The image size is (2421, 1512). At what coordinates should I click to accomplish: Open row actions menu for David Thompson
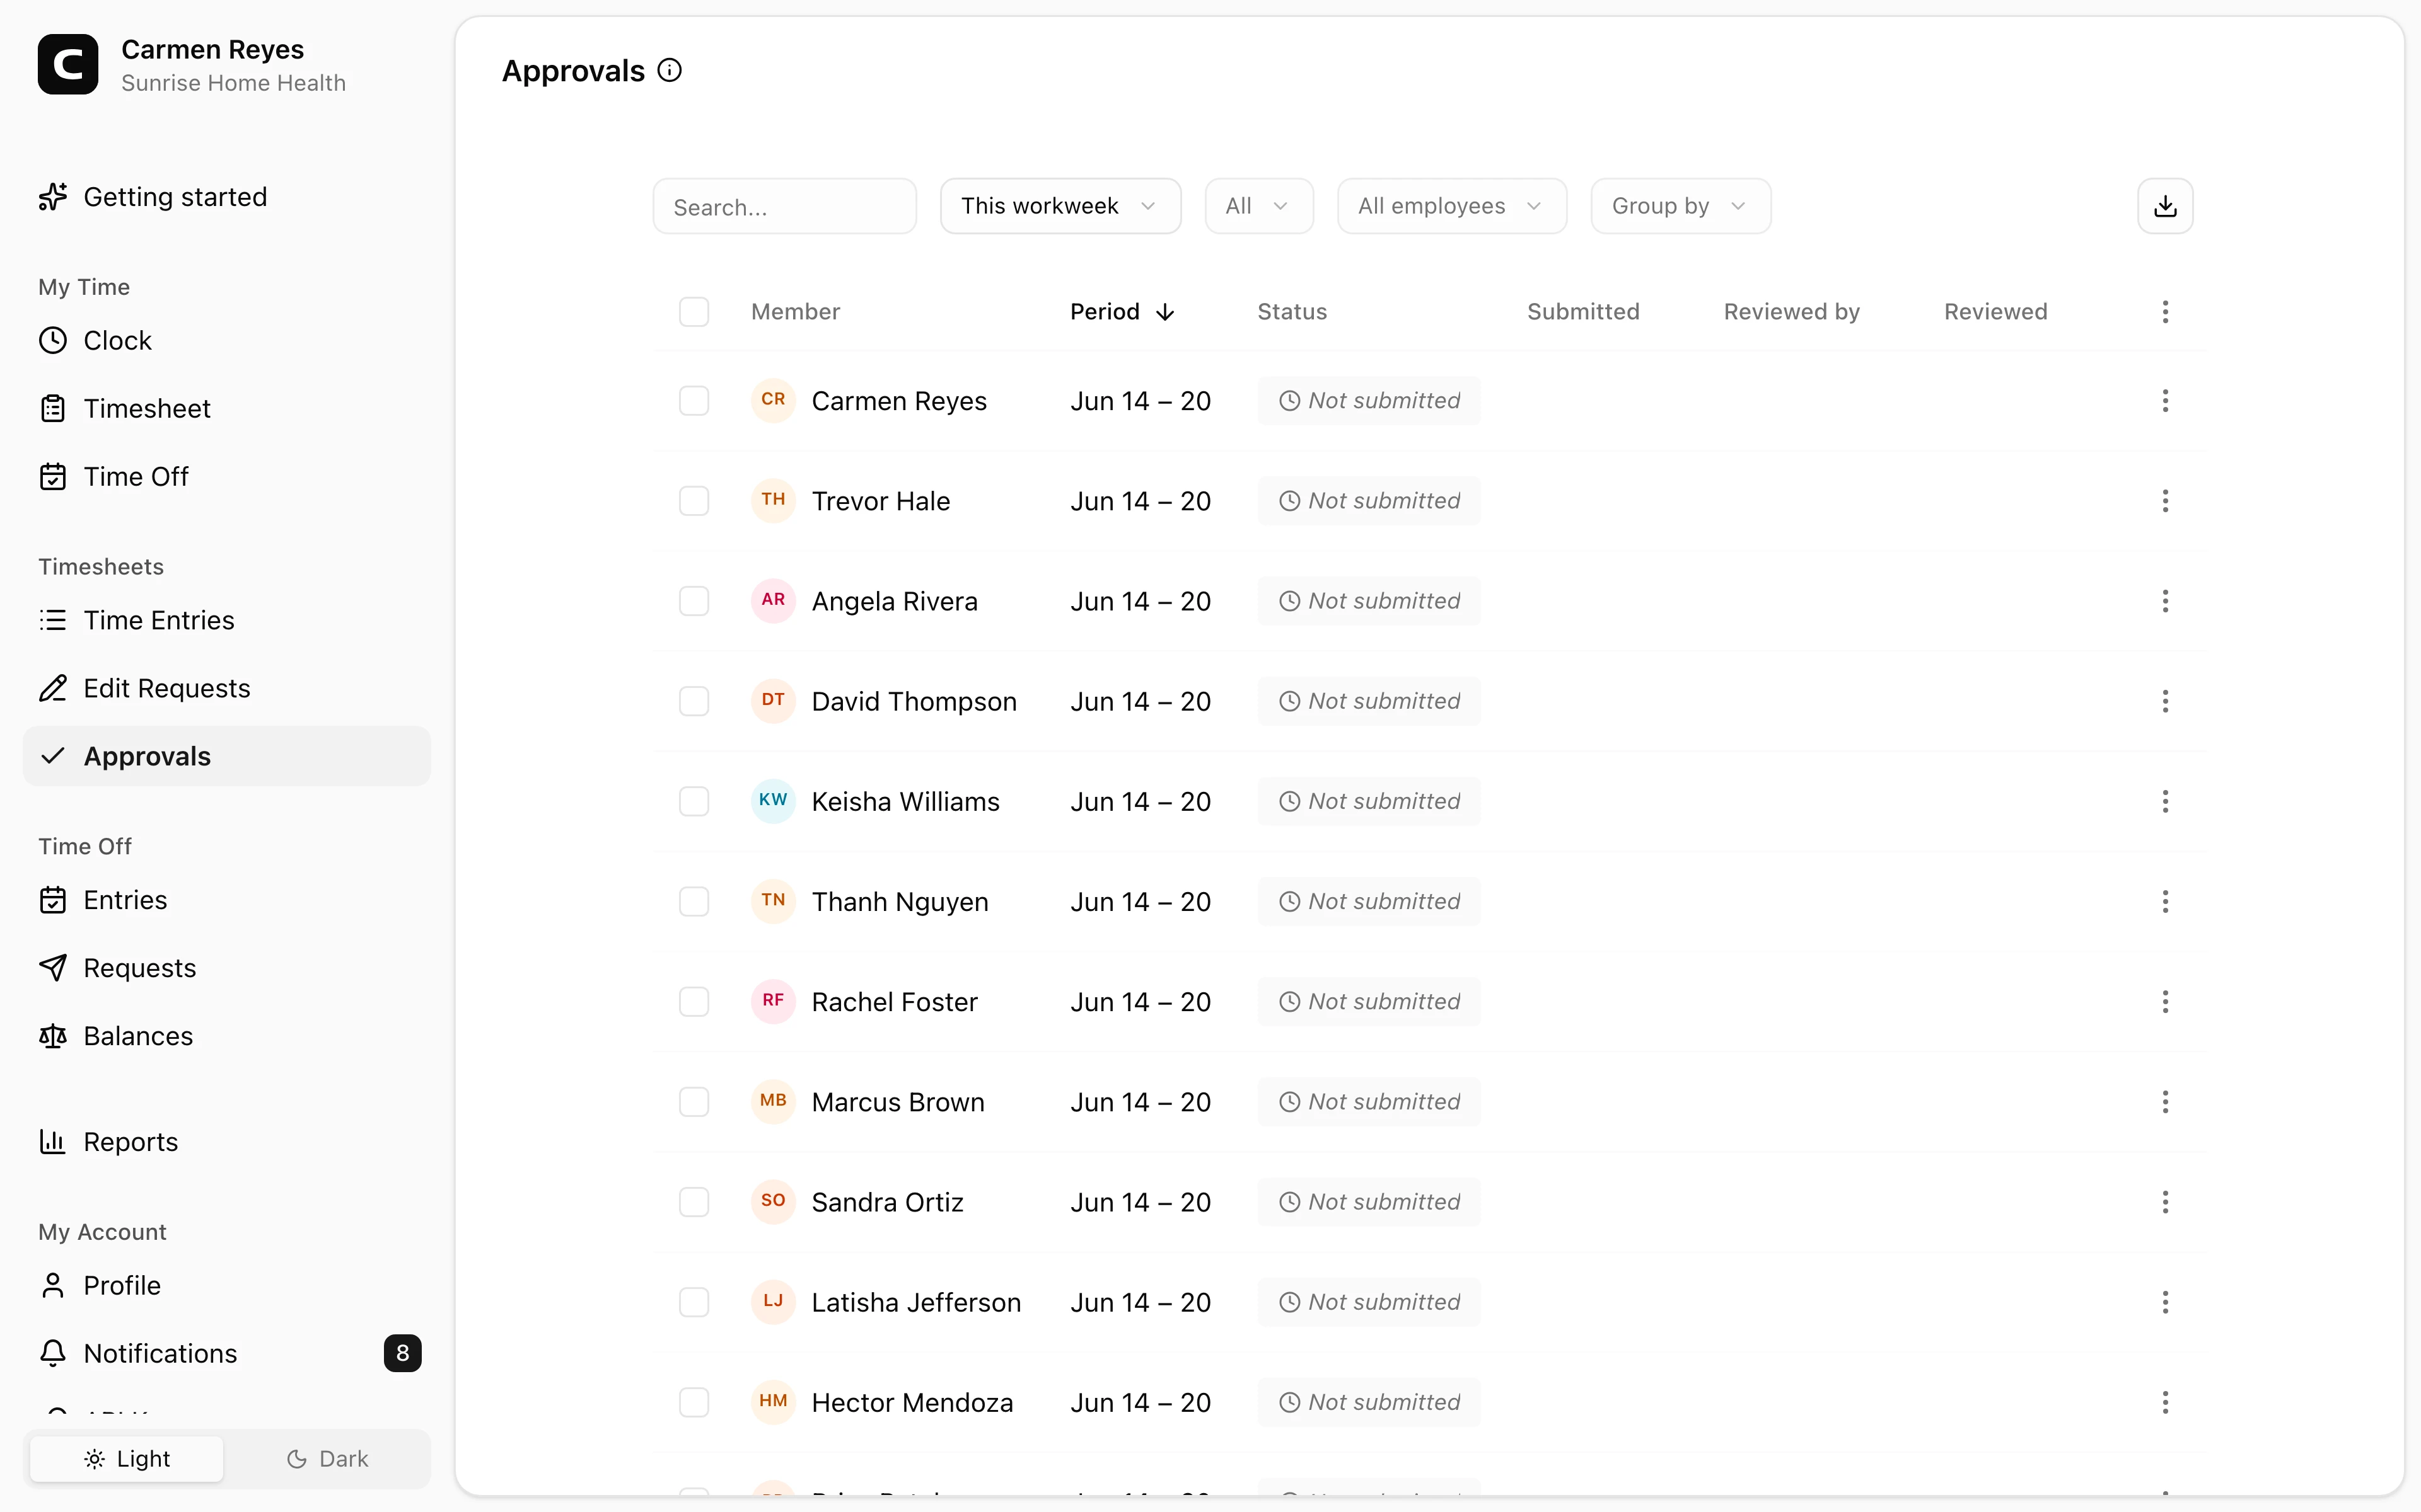tap(2165, 701)
